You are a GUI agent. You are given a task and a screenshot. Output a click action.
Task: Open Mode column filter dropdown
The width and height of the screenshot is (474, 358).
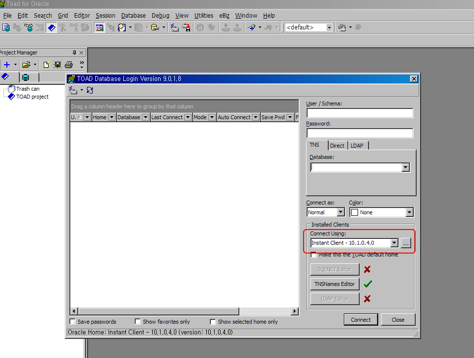212,117
